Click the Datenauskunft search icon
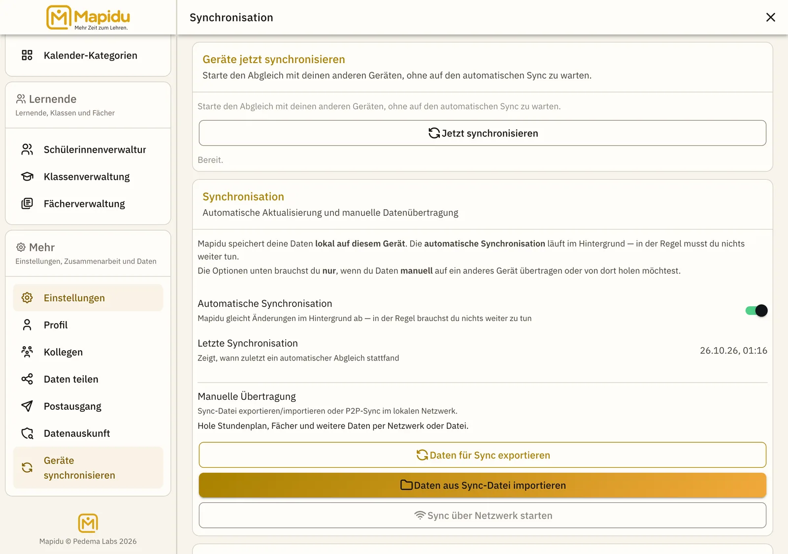Screen dimensions: 788x554 point(27,433)
